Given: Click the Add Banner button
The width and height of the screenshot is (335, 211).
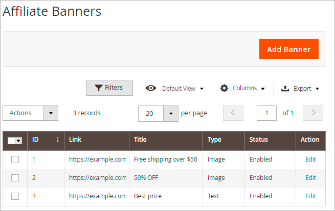Looking at the screenshot, I should point(288,49).
